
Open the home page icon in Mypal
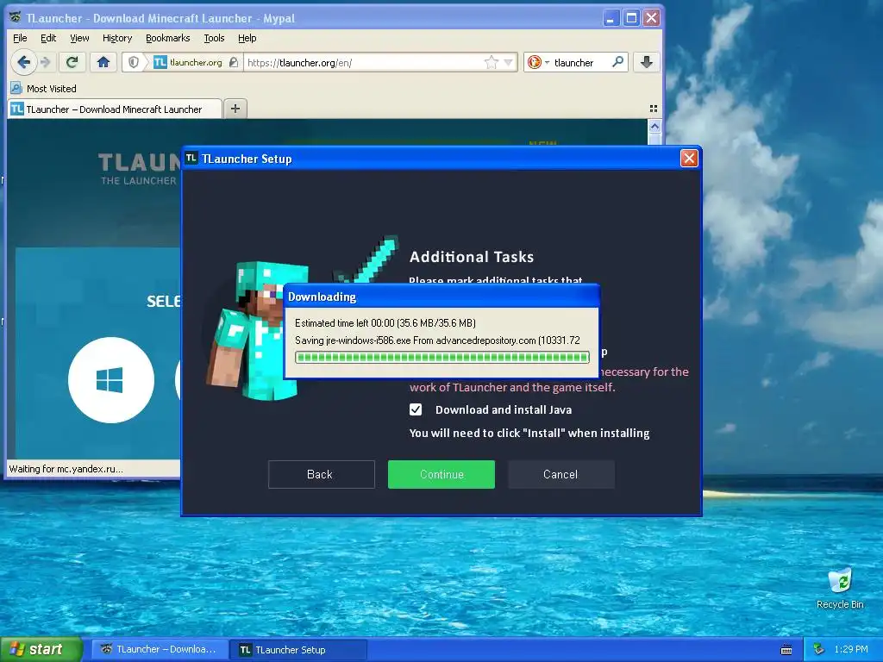(103, 62)
